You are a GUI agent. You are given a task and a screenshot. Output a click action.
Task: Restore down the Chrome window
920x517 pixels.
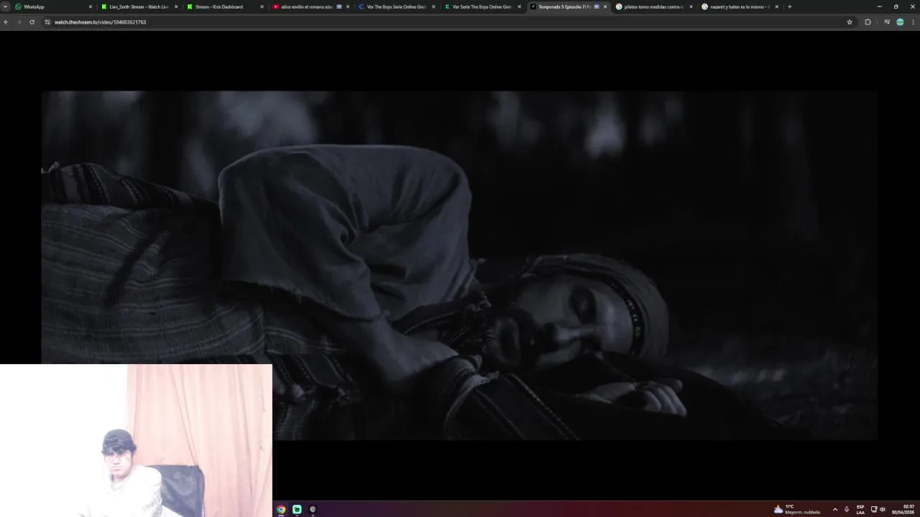[x=896, y=6]
